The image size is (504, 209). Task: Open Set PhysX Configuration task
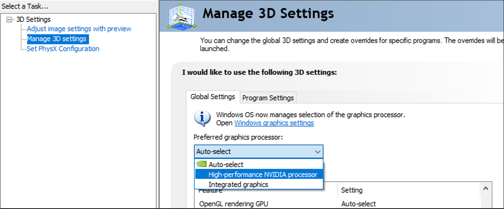(x=63, y=49)
